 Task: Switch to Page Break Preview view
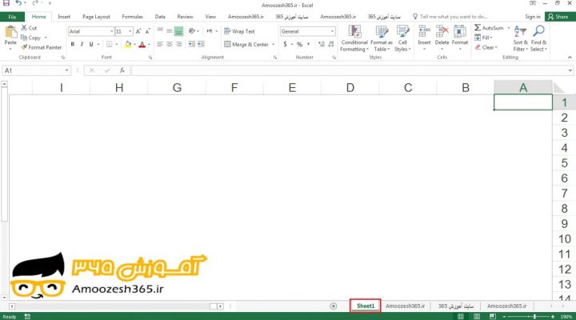tap(493, 316)
